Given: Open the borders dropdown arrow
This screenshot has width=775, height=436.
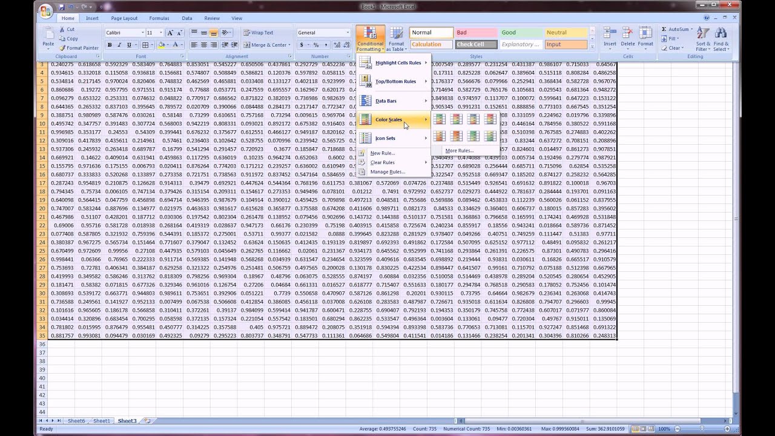Looking at the screenshot, I should (x=153, y=45).
